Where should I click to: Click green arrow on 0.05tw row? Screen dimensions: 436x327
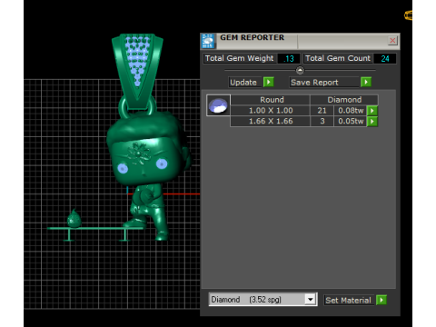tap(372, 122)
